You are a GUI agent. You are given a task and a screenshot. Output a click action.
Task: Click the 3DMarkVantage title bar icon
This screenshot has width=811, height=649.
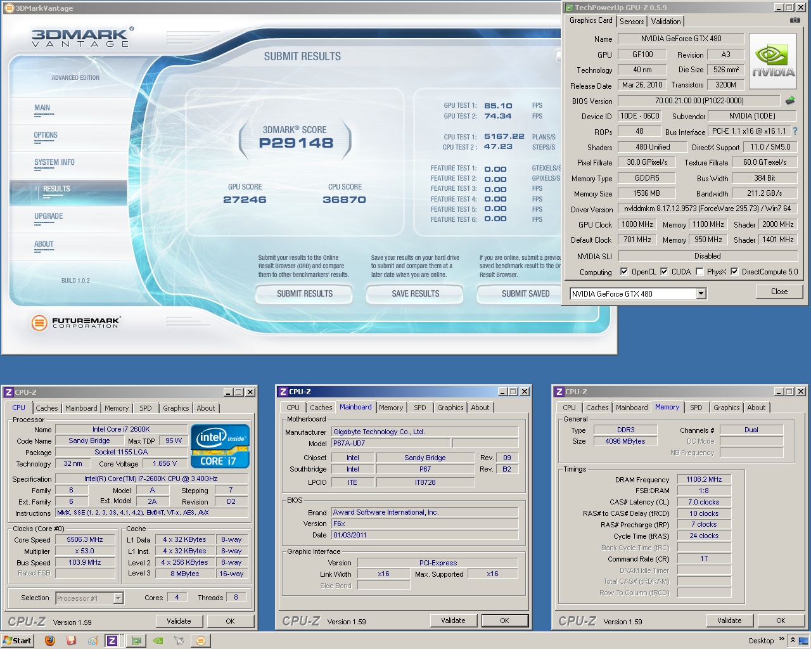coord(9,8)
